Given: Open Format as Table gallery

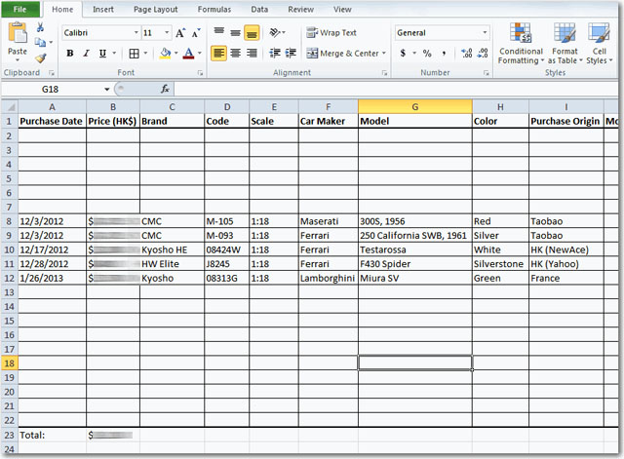Looking at the screenshot, I should click(565, 44).
